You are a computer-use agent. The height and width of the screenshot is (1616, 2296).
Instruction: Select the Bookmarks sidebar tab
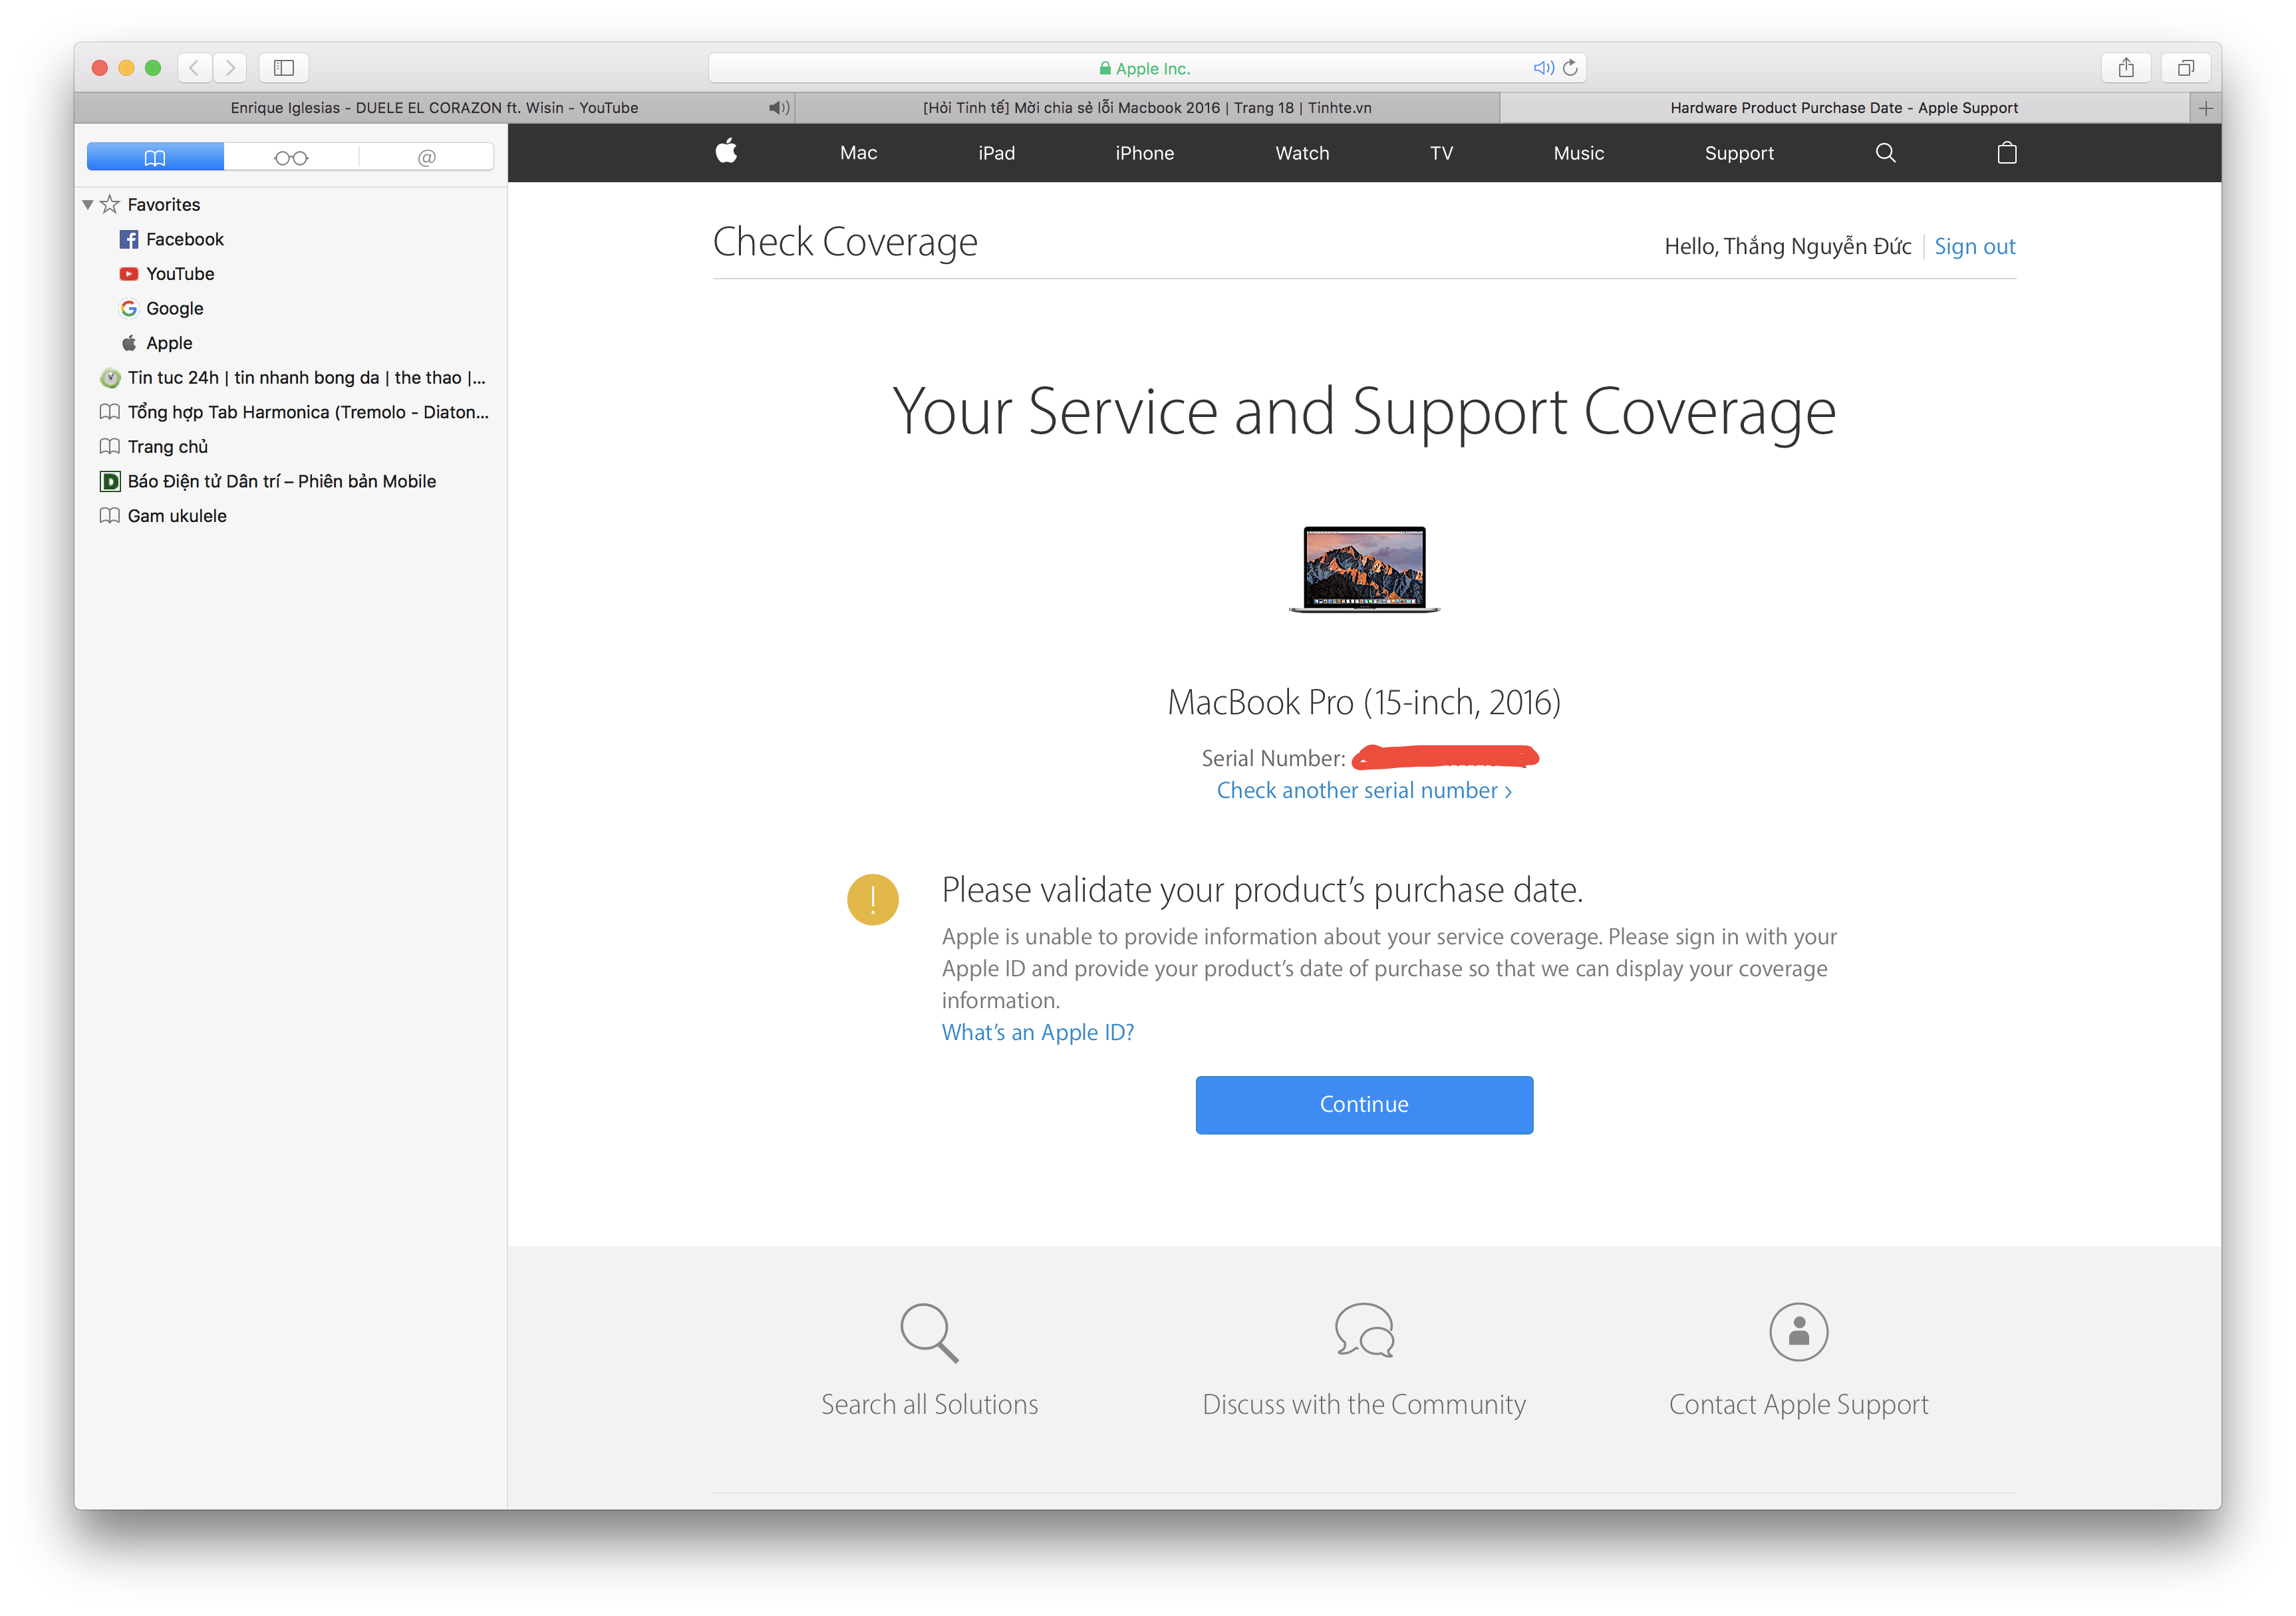155,157
